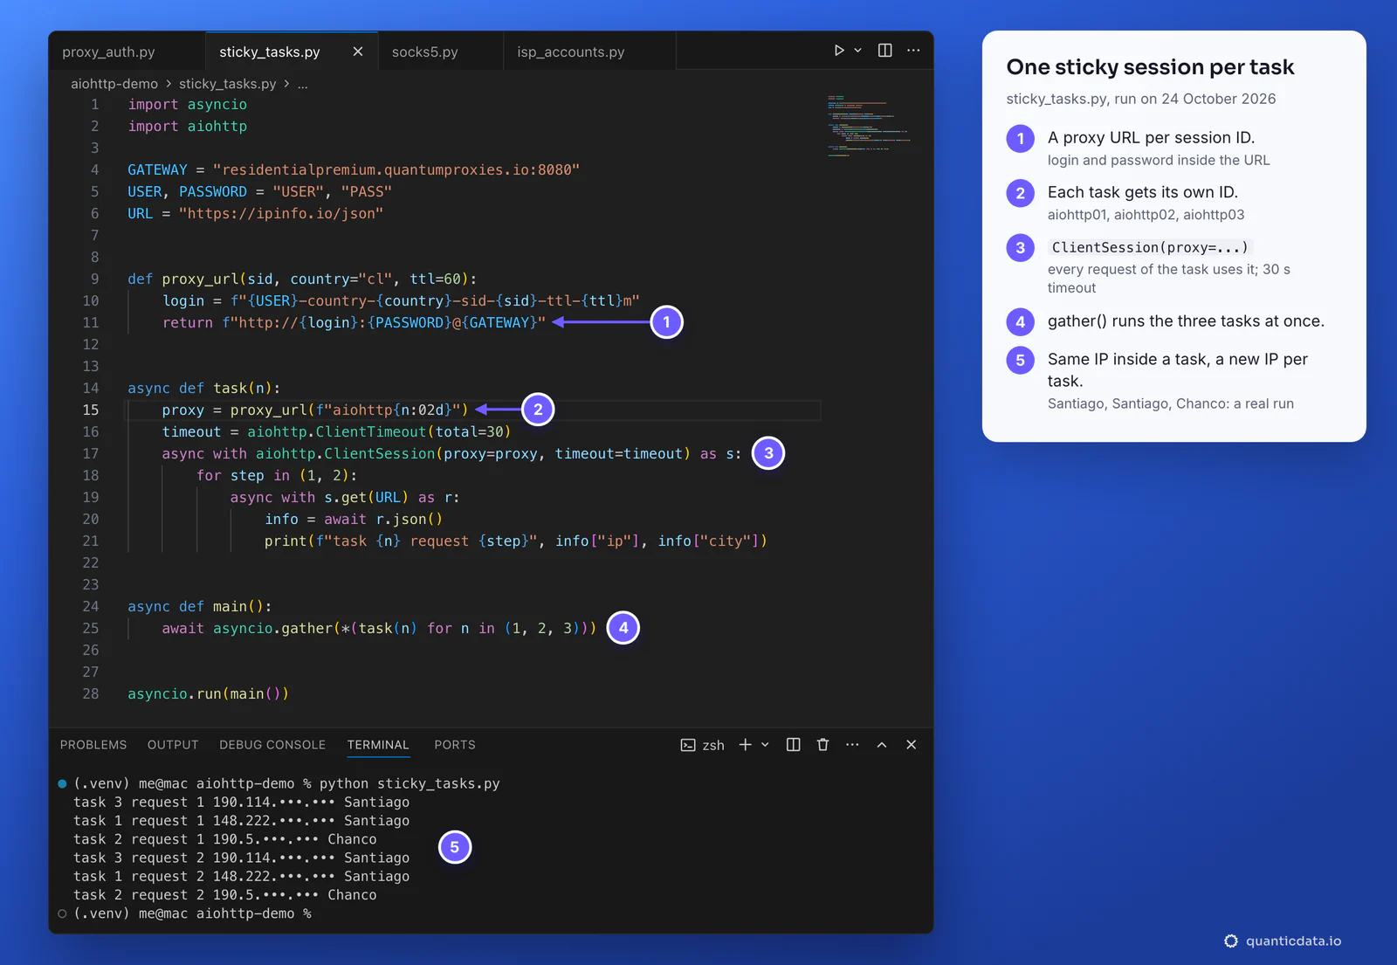The width and height of the screenshot is (1397, 965).
Task: Click line number 15 in the gutter
Action: [x=91, y=410]
